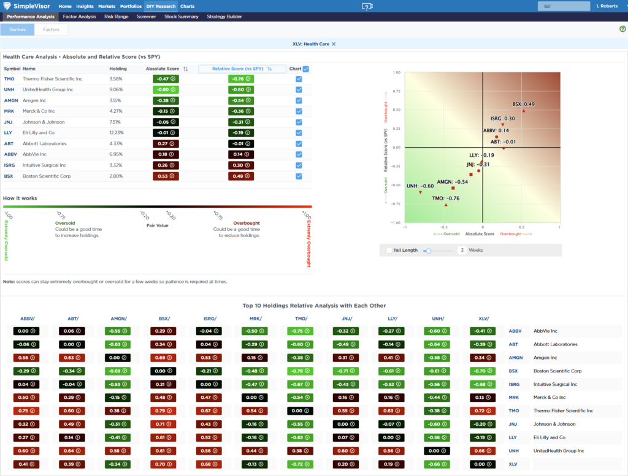Sort by Absolute Score arrows icon
Screen dimensions: 628x476
[185, 69]
